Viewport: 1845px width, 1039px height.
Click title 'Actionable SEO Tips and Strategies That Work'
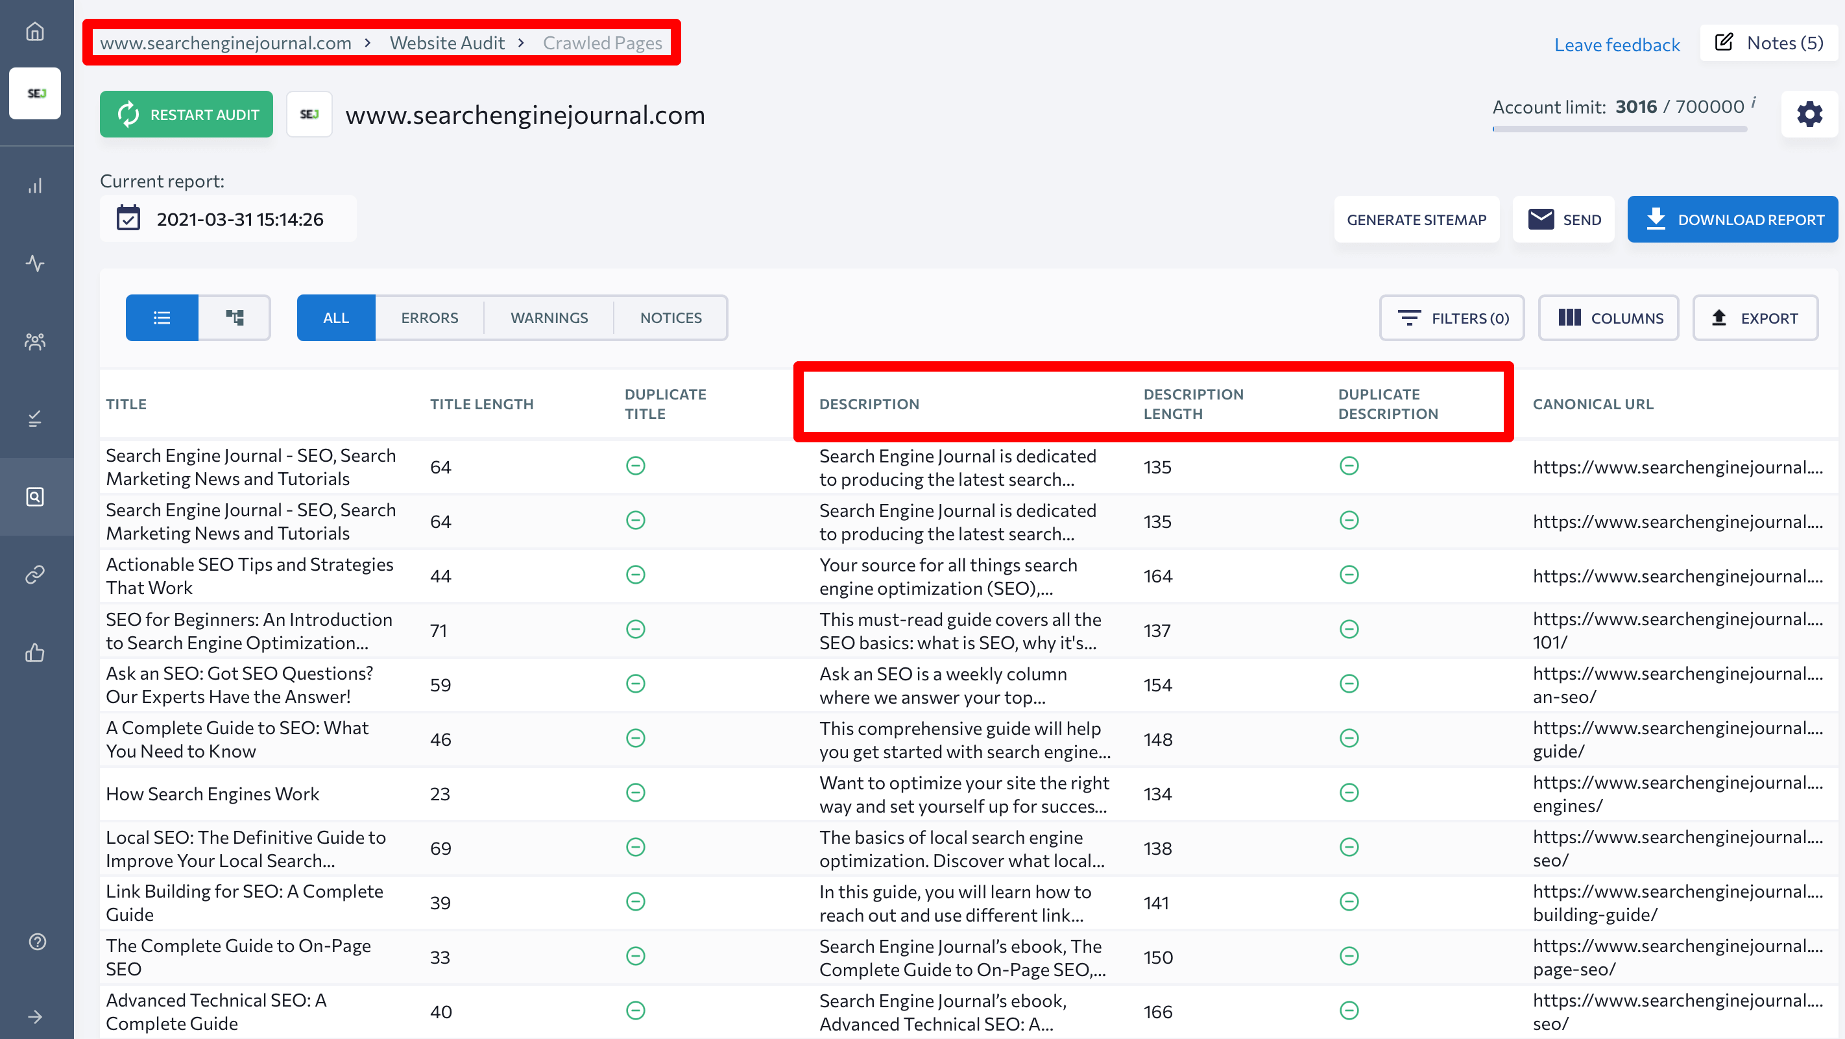(x=250, y=576)
